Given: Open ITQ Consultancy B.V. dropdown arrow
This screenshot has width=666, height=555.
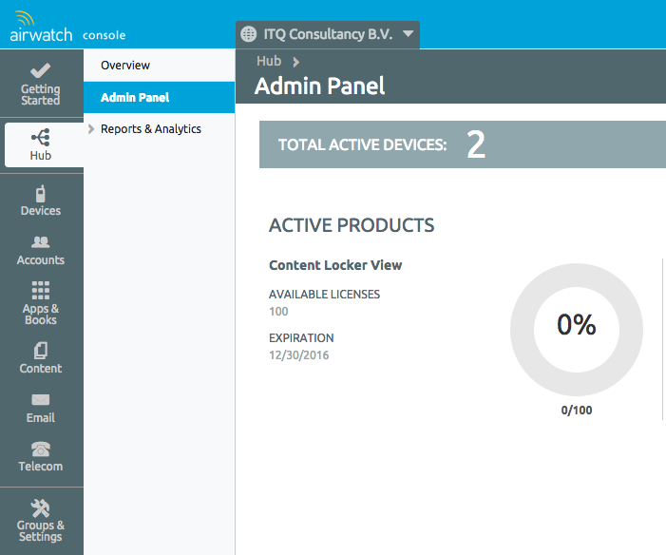Looking at the screenshot, I should tap(408, 34).
